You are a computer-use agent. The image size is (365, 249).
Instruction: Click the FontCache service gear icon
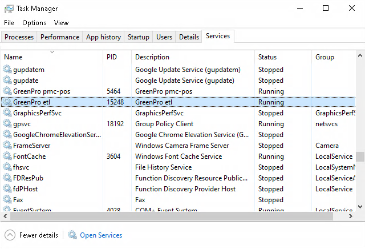pos(7,156)
